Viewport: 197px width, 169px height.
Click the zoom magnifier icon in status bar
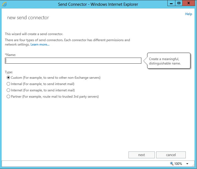[x=172, y=164]
